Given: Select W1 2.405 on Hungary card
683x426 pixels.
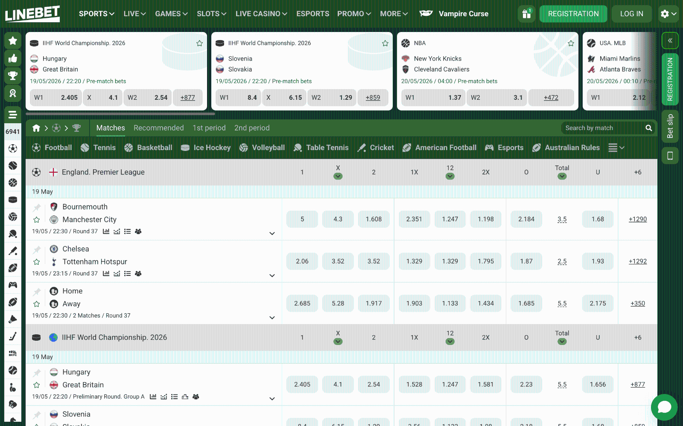Looking at the screenshot, I should tap(55, 98).
